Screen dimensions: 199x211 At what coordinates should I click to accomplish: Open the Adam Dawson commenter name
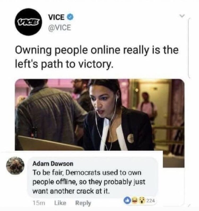click(x=53, y=164)
